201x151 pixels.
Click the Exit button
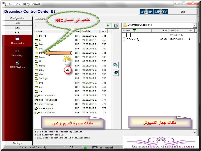tap(183, 12)
